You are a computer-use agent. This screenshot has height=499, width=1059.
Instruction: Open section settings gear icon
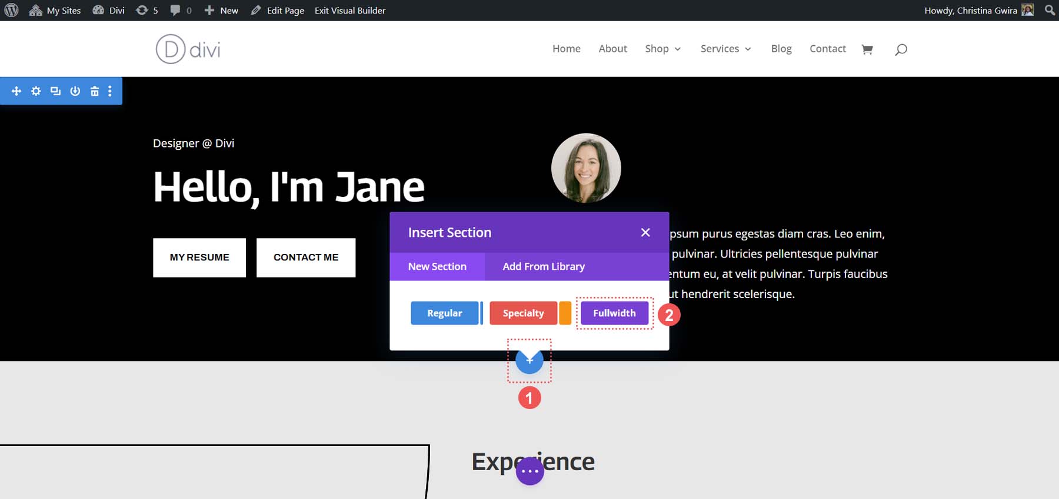(36, 91)
